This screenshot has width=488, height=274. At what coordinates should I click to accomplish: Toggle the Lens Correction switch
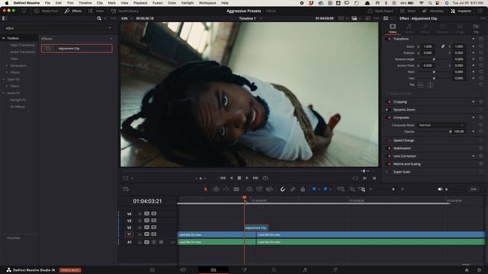coord(389,156)
